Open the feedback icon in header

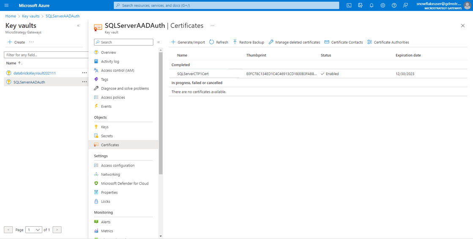[x=405, y=5]
